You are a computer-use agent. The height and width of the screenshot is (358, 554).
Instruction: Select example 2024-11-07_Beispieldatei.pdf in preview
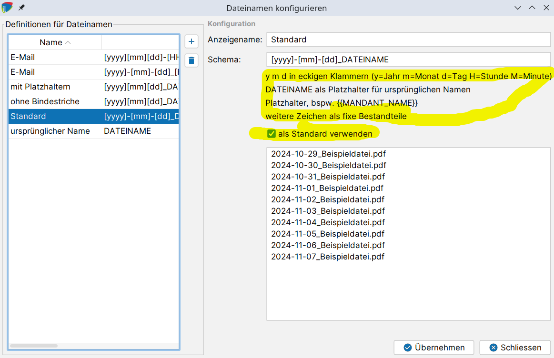tap(327, 257)
